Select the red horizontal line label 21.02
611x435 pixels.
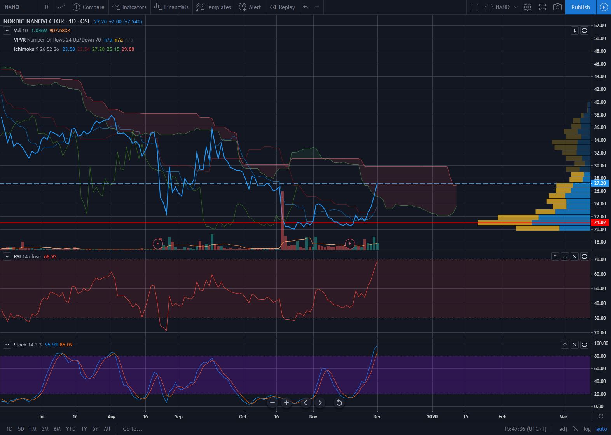(600, 223)
